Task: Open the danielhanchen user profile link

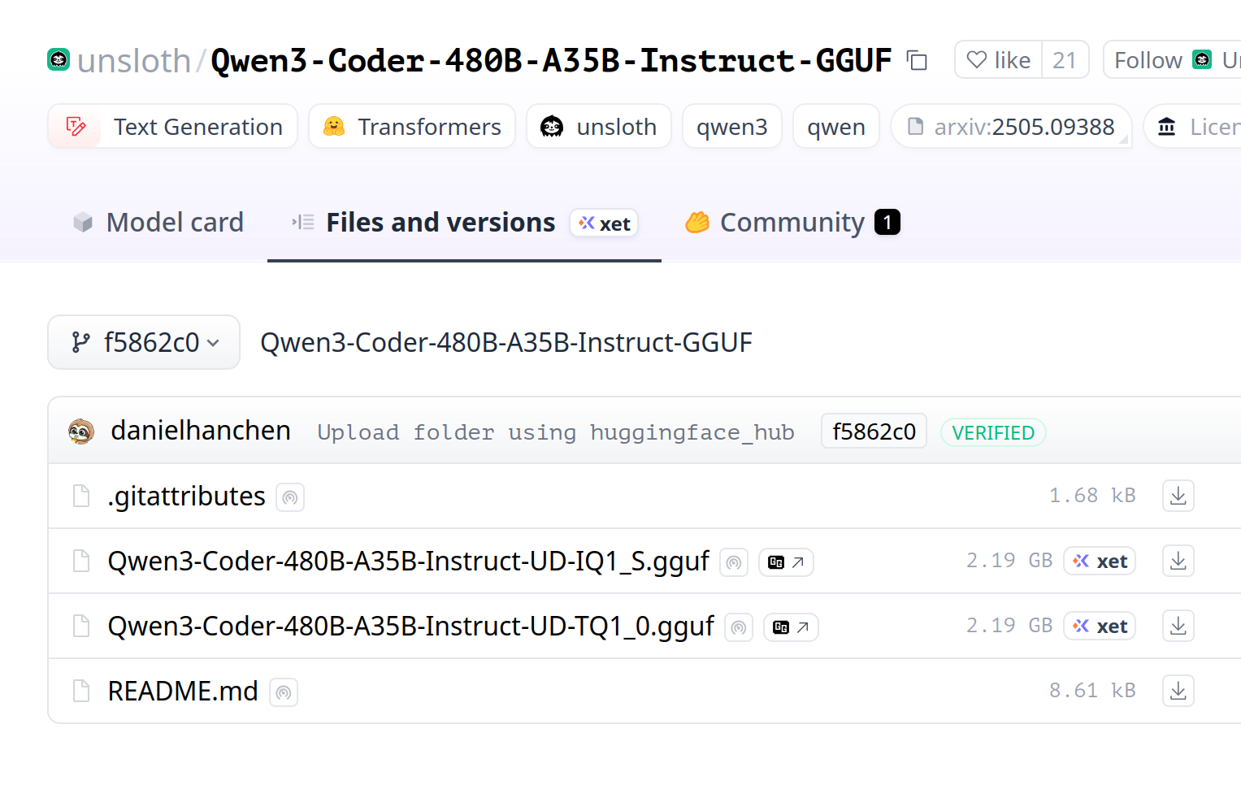Action: (201, 431)
